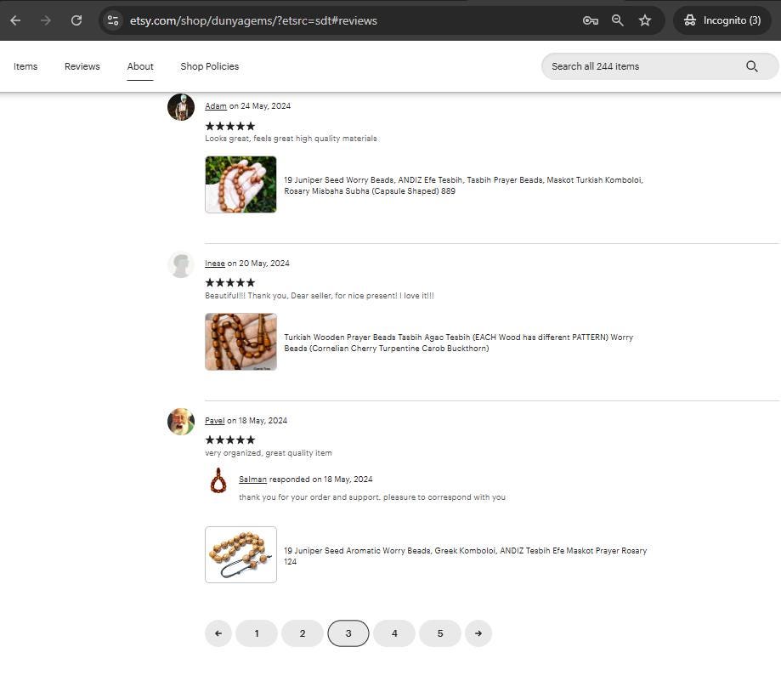The image size is (781, 681).
Task: Click the Adam reviewer name link
Action: coord(216,106)
